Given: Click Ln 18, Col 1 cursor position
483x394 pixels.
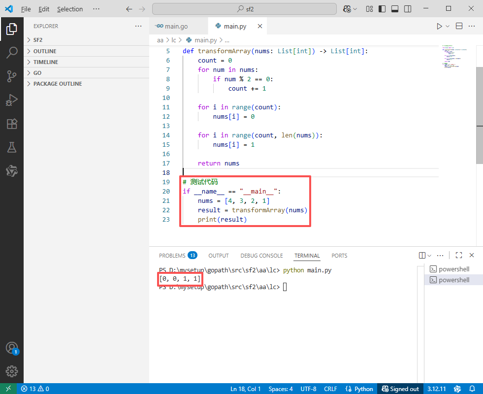Looking at the screenshot, I should [246, 389].
